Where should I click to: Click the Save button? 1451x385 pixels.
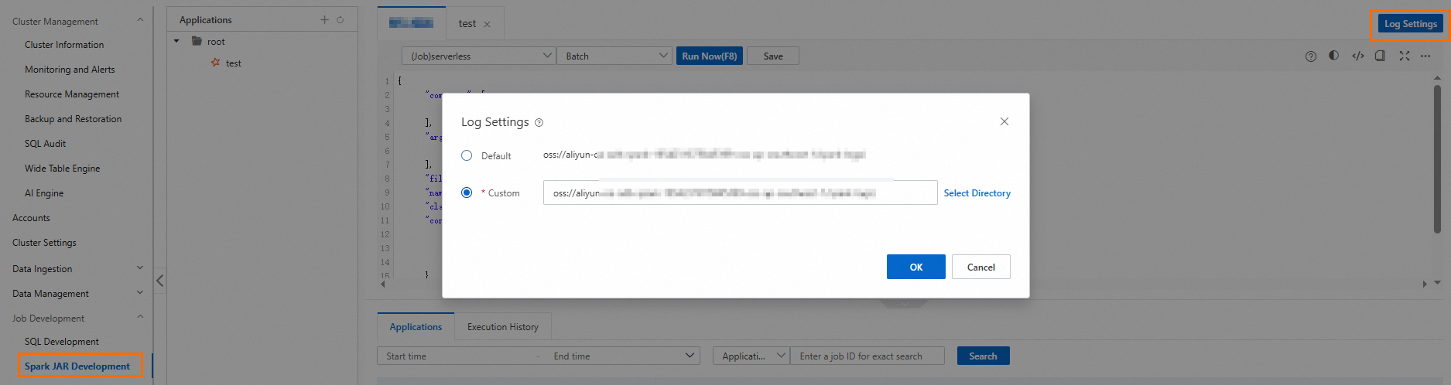click(x=773, y=56)
